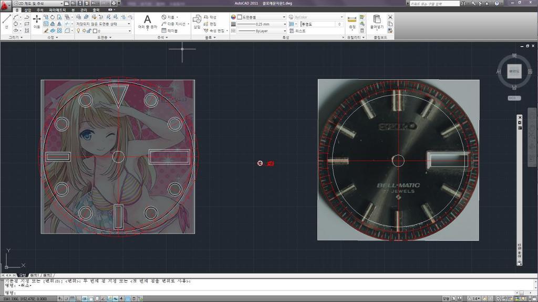Screen dimensions: 538x302
Task: Toggle the model space (모형) status button
Action: [446, 298]
